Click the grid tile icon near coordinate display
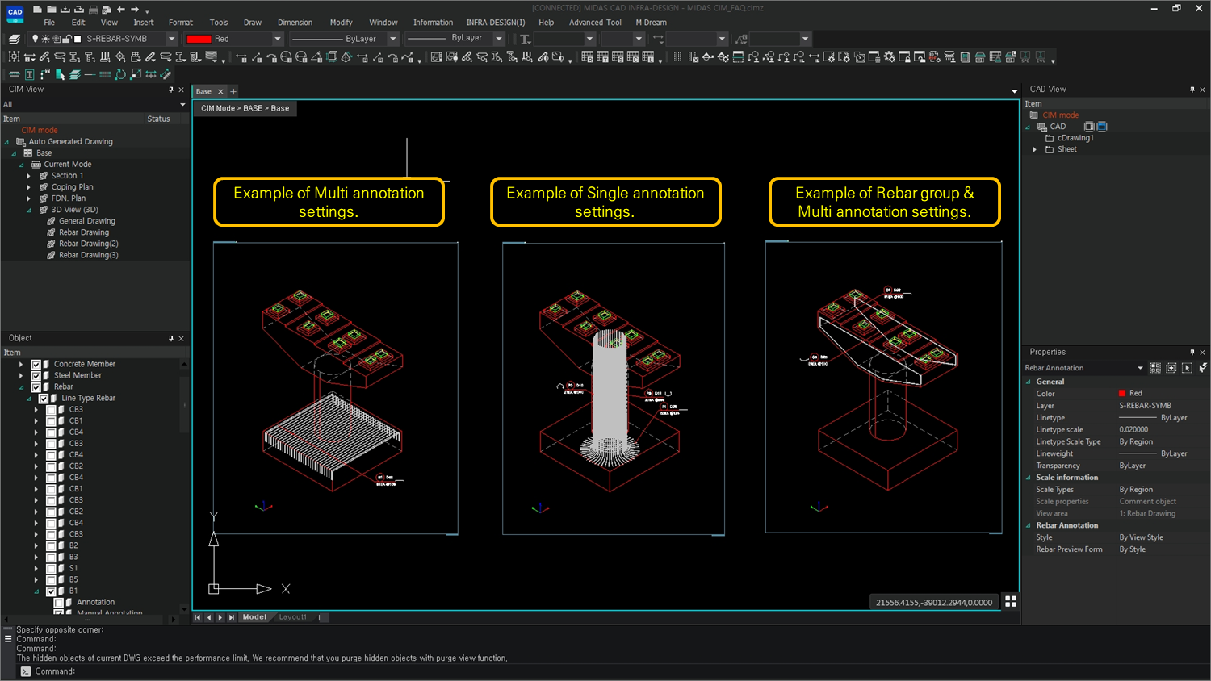1211x681 pixels. [x=1011, y=601]
